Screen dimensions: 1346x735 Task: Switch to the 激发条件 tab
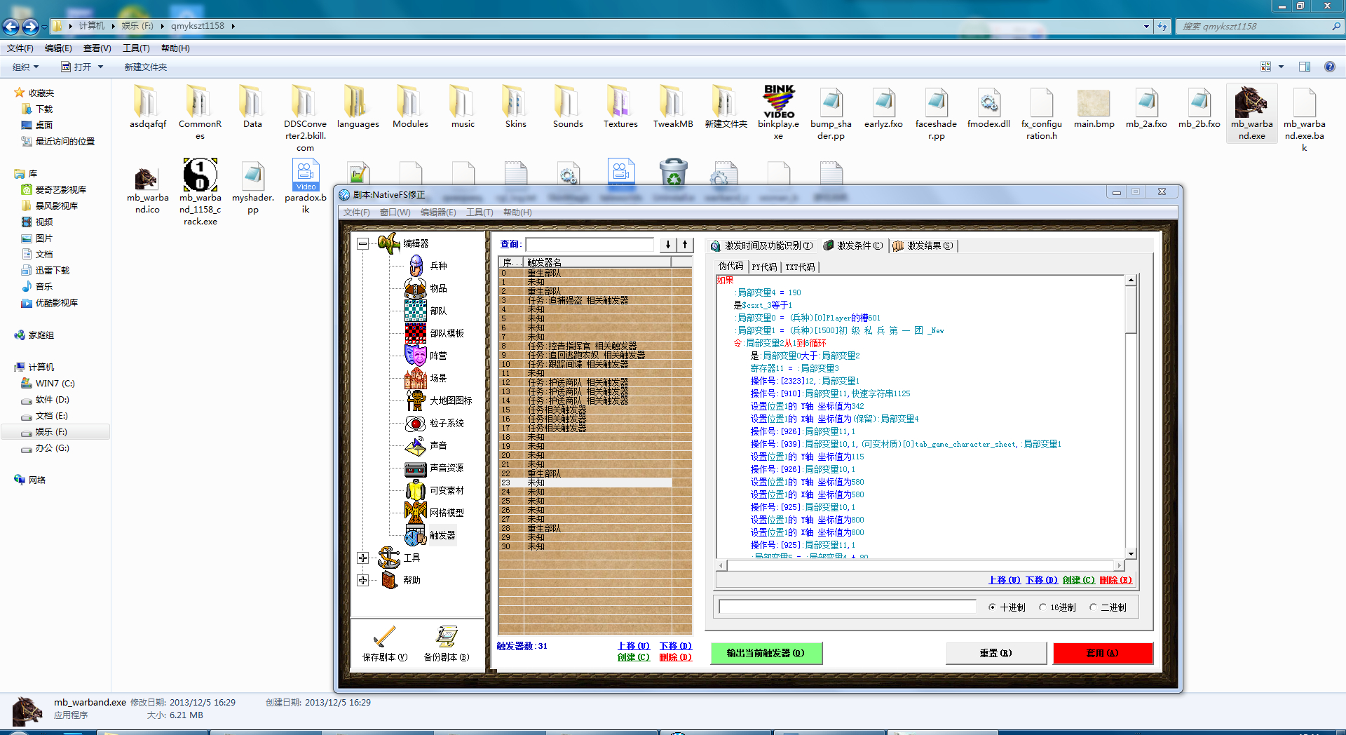click(x=852, y=245)
